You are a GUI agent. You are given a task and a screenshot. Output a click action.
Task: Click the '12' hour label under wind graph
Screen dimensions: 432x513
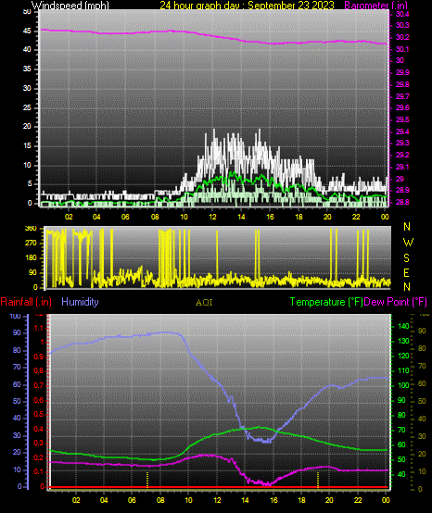coord(212,217)
